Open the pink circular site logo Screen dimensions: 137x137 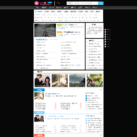pos(37,3)
